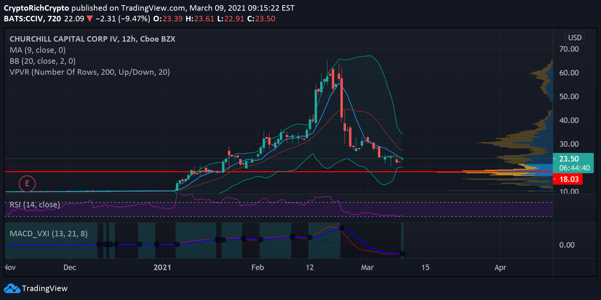Click the USD currency button
601x300 pixels.
[575, 38]
